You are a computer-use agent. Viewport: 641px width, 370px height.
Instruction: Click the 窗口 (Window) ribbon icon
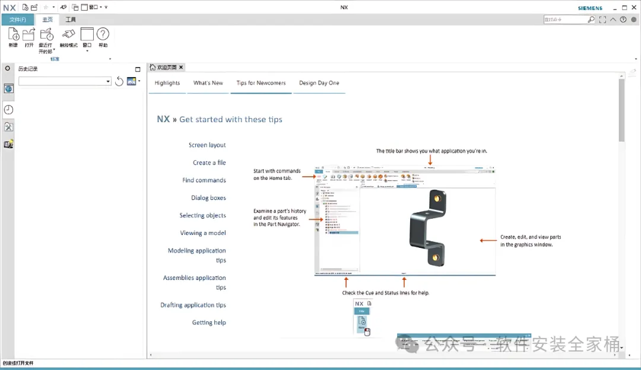(x=87, y=34)
